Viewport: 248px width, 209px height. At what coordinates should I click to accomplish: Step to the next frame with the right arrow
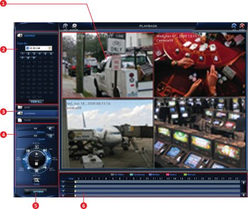(49, 159)
